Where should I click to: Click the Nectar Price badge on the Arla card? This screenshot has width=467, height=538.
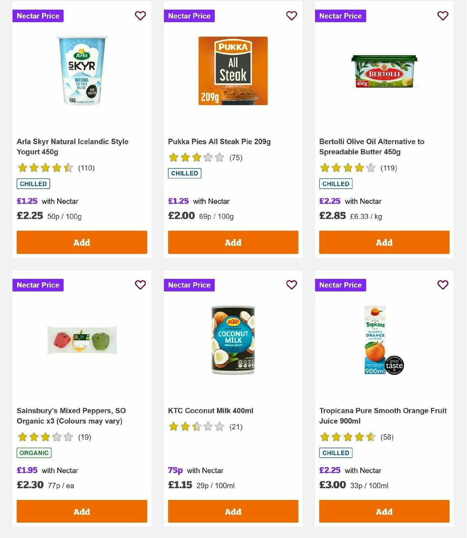[x=38, y=16]
